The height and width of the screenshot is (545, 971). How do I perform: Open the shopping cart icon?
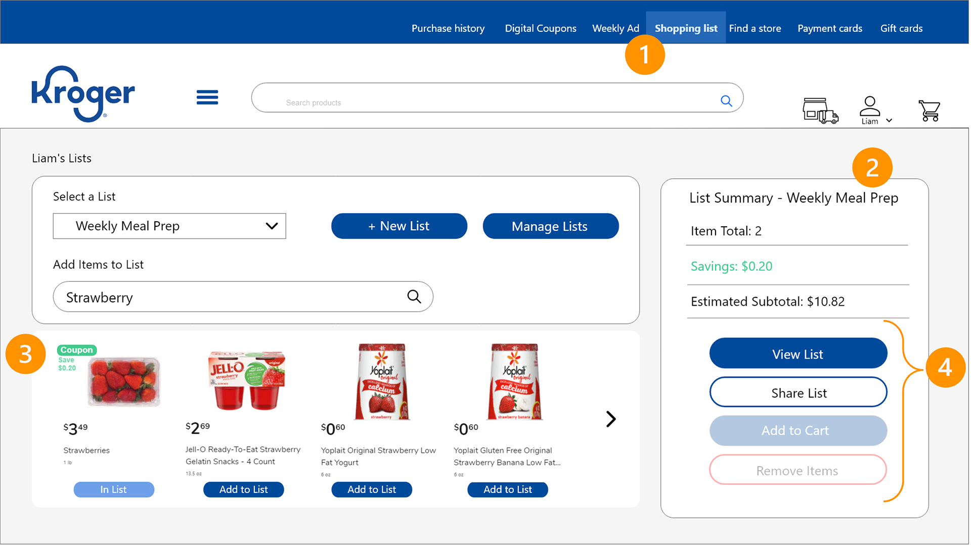pyautogui.click(x=930, y=111)
